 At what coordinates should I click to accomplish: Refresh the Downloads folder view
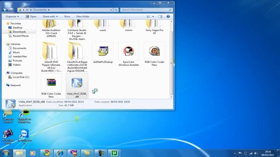(116, 10)
